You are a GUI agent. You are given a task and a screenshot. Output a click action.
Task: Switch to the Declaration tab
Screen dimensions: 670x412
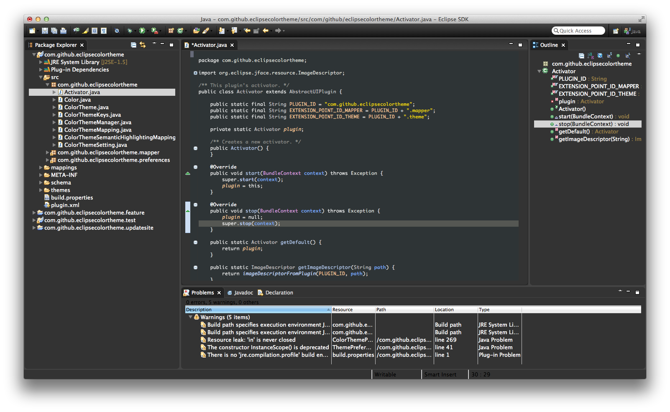tap(276, 293)
